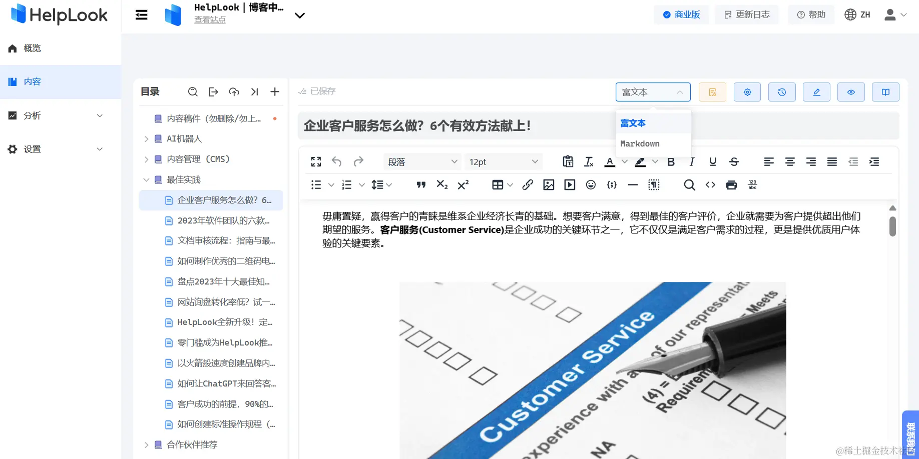Open the editor type dropdown 富文本
Image resolution: width=919 pixels, height=459 pixels.
pos(653,92)
